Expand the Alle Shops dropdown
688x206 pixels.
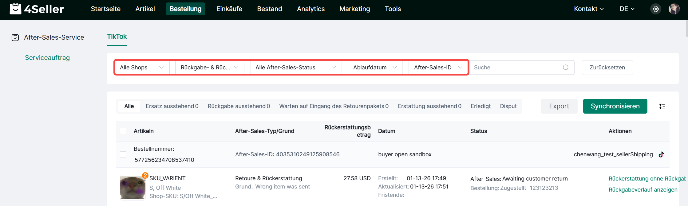coord(142,68)
